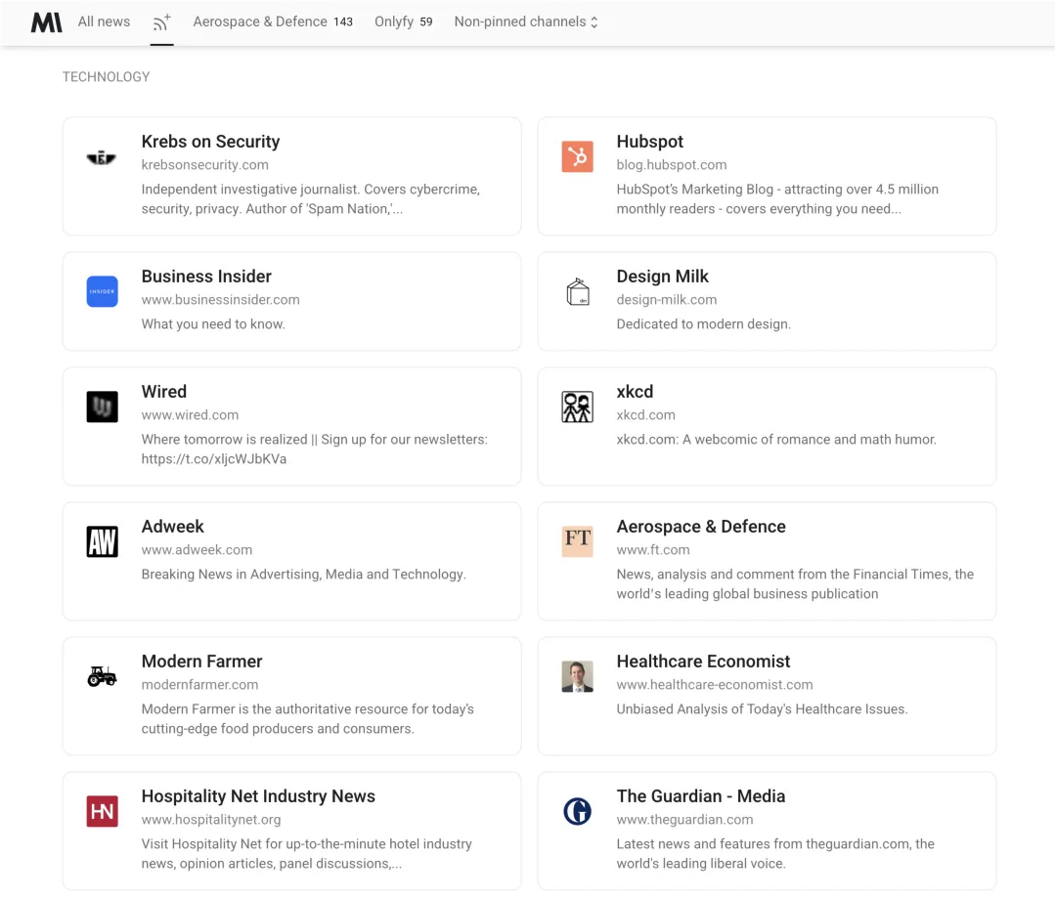Image resolution: width=1055 pixels, height=899 pixels.
Task: Open the Onlyfy channel tab
Action: pos(404,21)
